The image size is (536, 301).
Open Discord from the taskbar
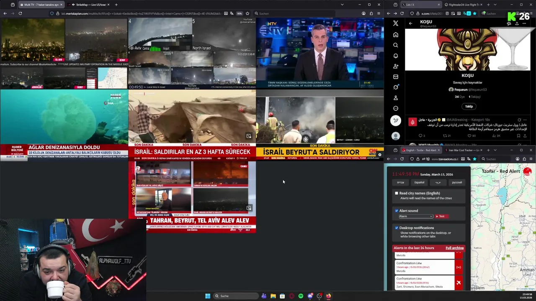pyautogui.click(x=310, y=296)
